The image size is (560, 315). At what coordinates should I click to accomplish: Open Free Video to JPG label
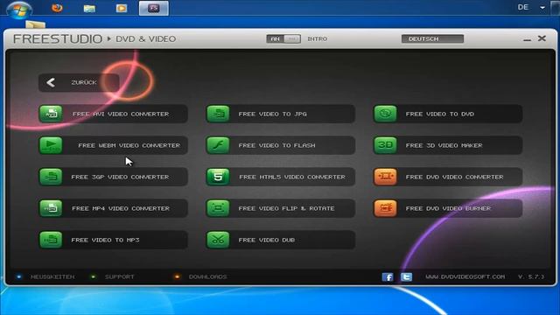click(x=272, y=114)
